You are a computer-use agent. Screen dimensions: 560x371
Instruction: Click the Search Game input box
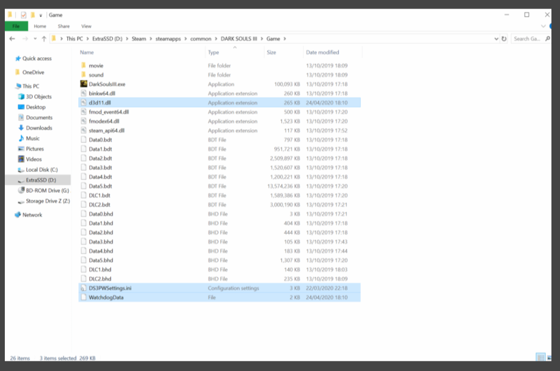coord(527,39)
